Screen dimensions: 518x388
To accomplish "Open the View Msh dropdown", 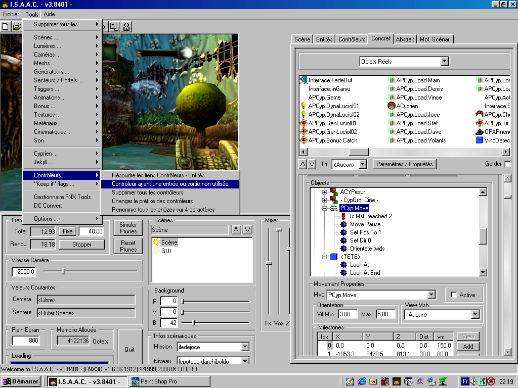I will coord(474,315).
